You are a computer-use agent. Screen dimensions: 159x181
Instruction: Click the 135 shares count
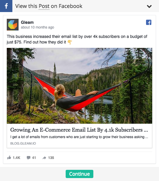(x=51, y=158)
